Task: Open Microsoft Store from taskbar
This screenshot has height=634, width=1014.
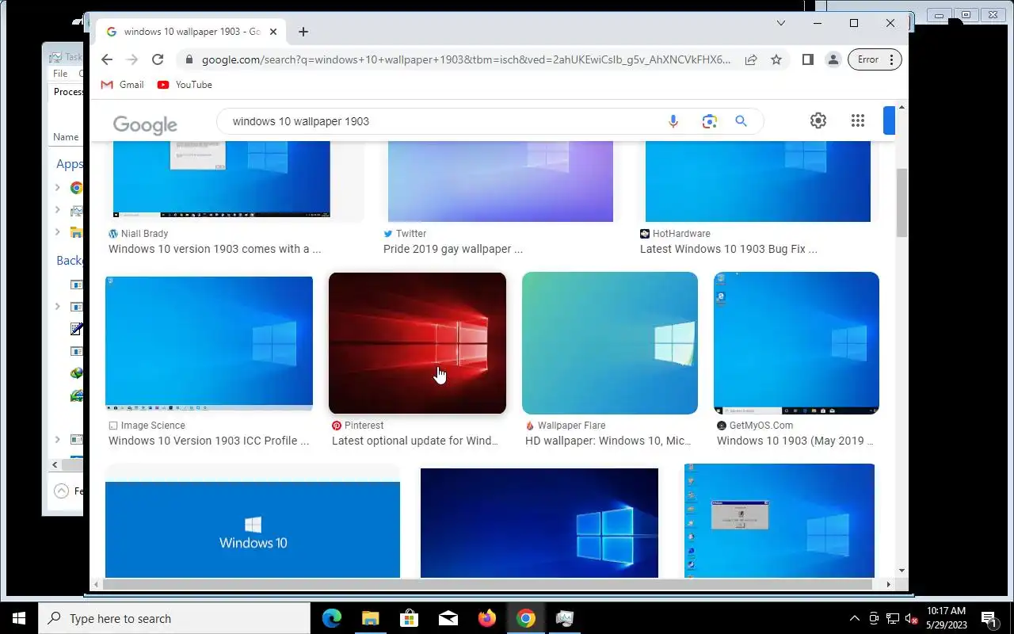Action: pyautogui.click(x=409, y=618)
